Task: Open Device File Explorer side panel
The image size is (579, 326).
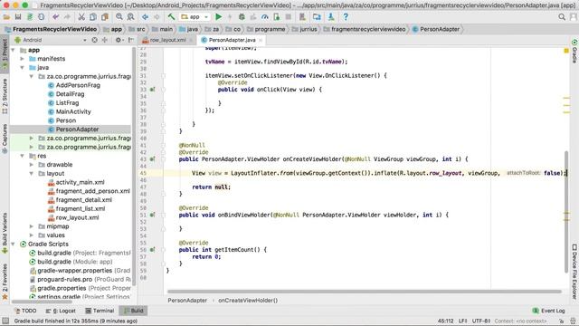Action: point(574,272)
